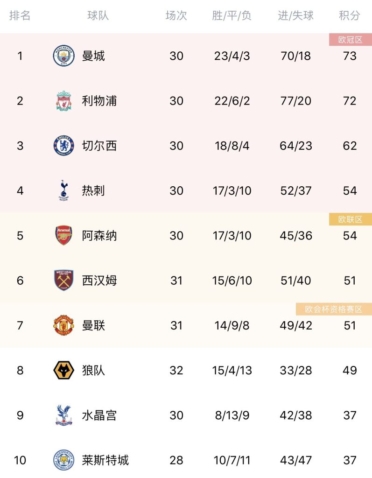
Task: Click the Manchester City club crest
Action: [63, 56]
